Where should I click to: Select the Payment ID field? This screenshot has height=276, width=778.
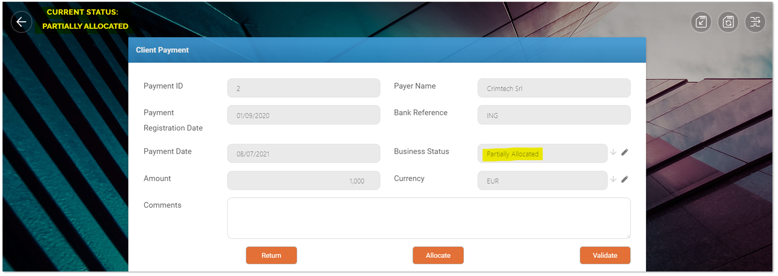pyautogui.click(x=304, y=88)
